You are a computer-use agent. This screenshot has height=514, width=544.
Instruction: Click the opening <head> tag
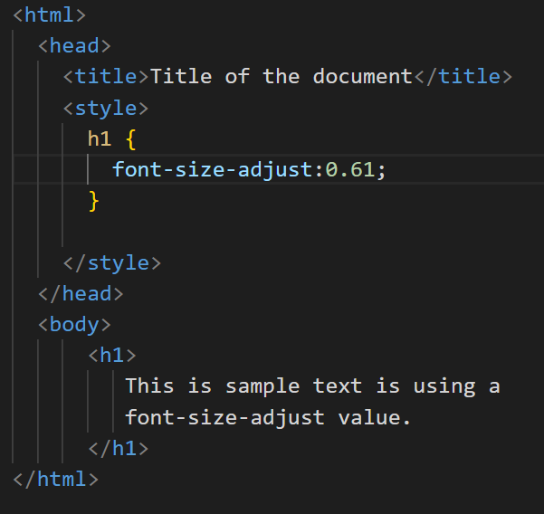(x=74, y=46)
